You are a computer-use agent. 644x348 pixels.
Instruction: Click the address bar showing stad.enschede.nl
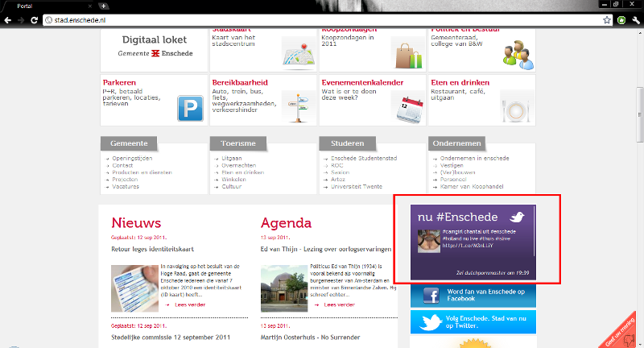pyautogui.click(x=322, y=19)
